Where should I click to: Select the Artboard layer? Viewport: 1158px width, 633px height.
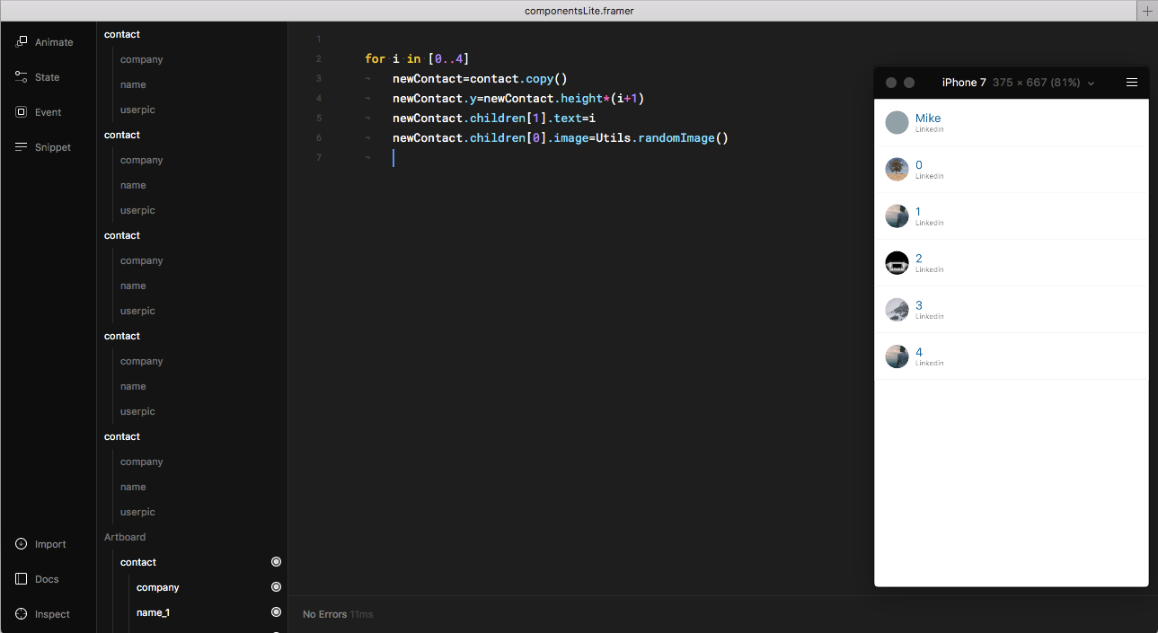click(x=125, y=537)
